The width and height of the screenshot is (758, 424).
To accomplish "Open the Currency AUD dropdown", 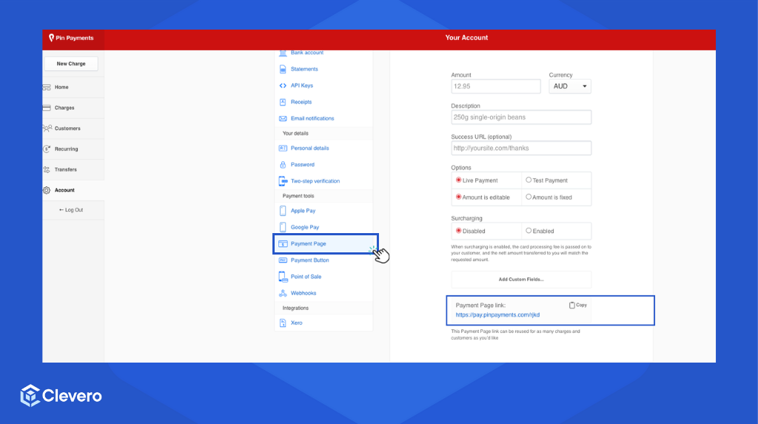I will tap(570, 87).
